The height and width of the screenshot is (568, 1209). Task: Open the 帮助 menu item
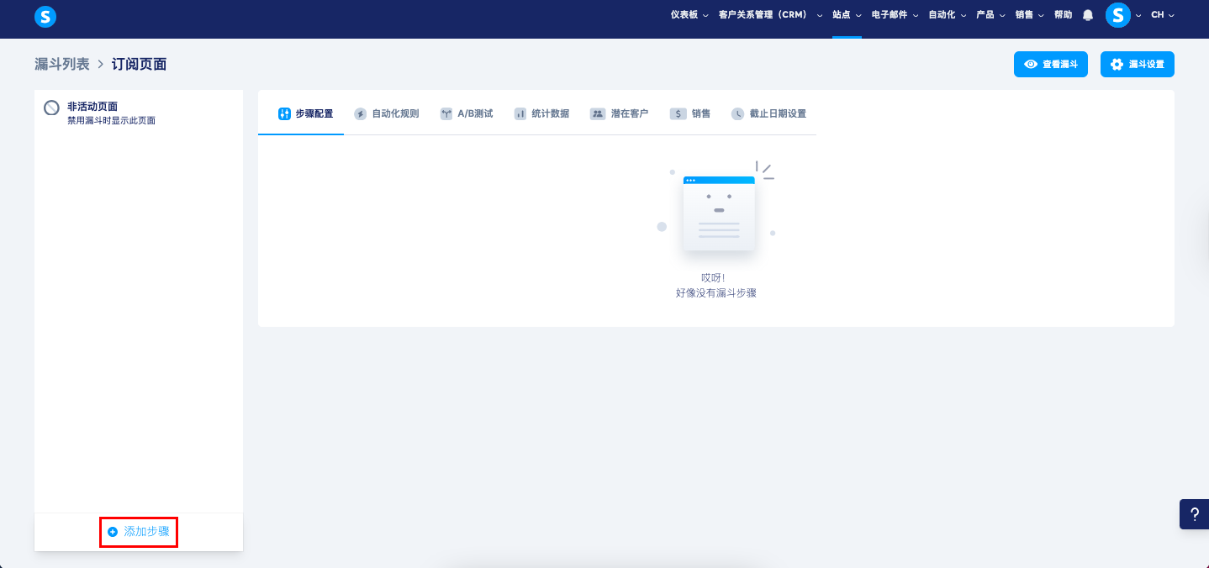coord(1063,15)
